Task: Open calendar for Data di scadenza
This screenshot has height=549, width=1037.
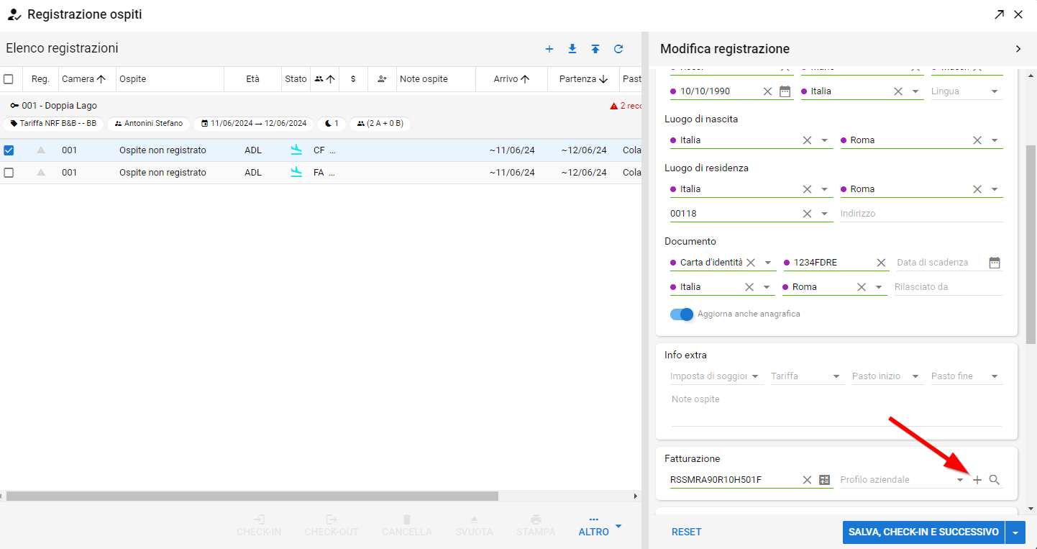Action: coord(995,263)
